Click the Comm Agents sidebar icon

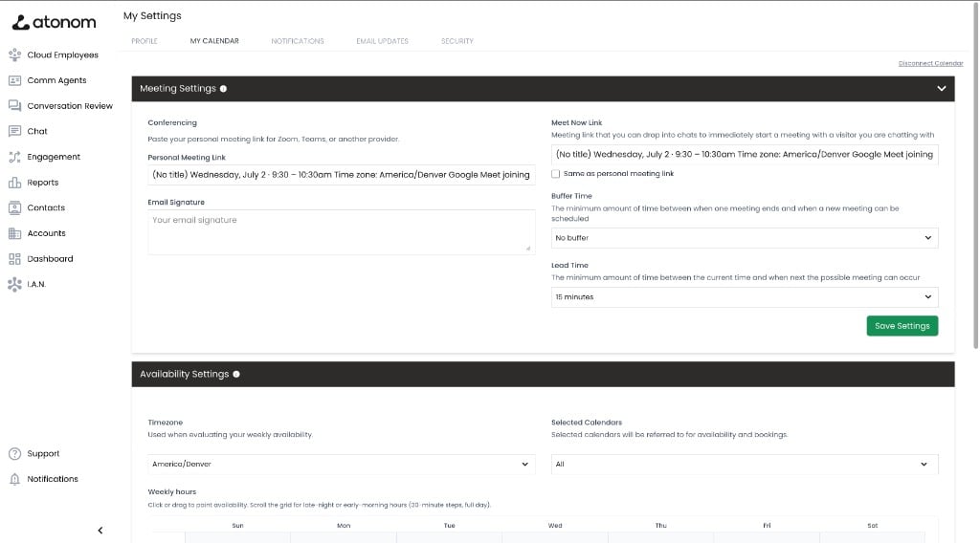15,80
